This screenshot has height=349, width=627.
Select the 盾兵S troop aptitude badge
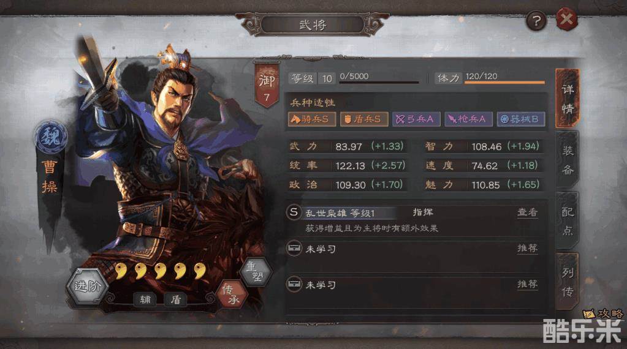[x=364, y=119]
